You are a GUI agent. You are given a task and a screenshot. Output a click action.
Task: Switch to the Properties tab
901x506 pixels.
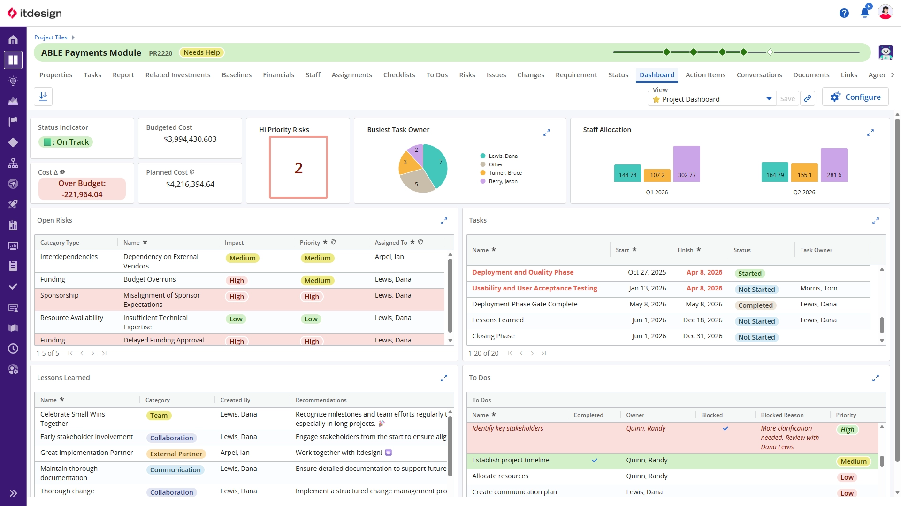(56, 75)
